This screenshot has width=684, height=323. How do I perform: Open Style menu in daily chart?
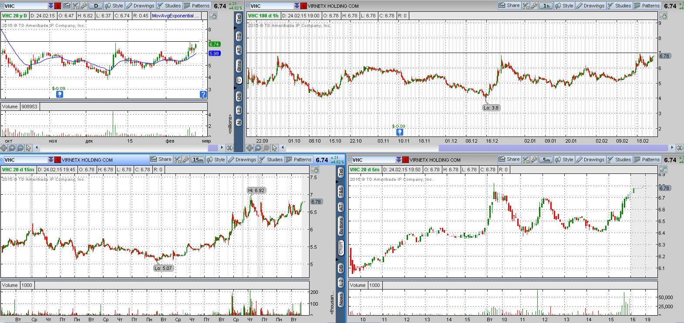[114, 6]
